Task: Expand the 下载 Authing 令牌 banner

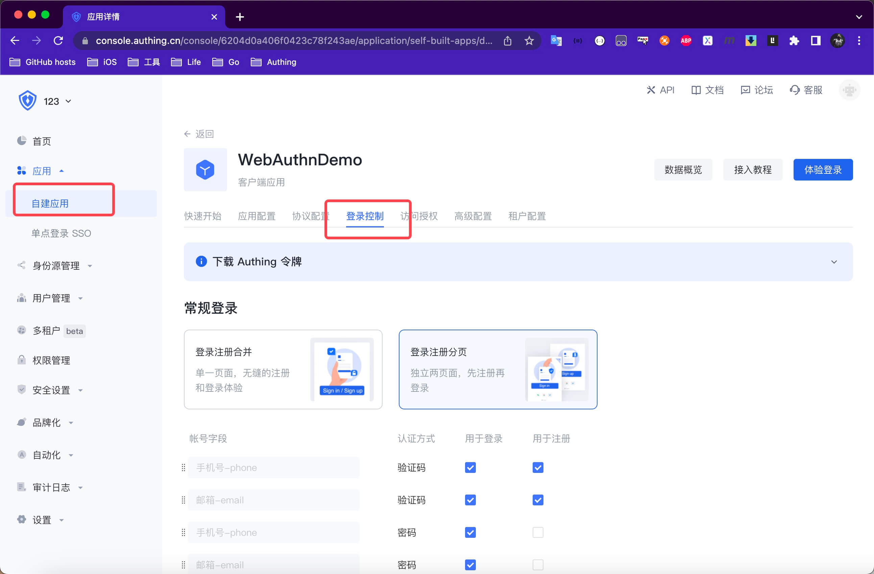Action: tap(833, 262)
